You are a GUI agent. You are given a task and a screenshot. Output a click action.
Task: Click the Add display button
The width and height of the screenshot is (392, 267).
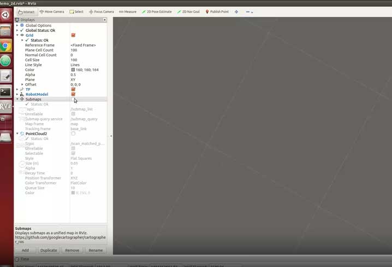pyautogui.click(x=25, y=250)
